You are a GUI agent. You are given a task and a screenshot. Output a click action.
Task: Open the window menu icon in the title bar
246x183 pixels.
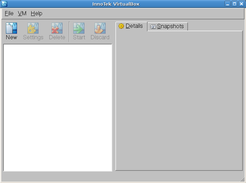[x=4, y=4]
